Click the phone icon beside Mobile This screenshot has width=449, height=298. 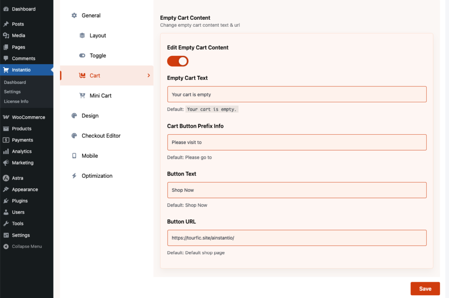(x=74, y=156)
